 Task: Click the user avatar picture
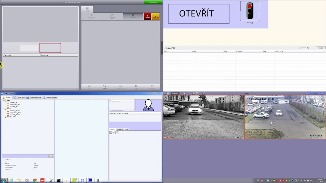point(148,105)
